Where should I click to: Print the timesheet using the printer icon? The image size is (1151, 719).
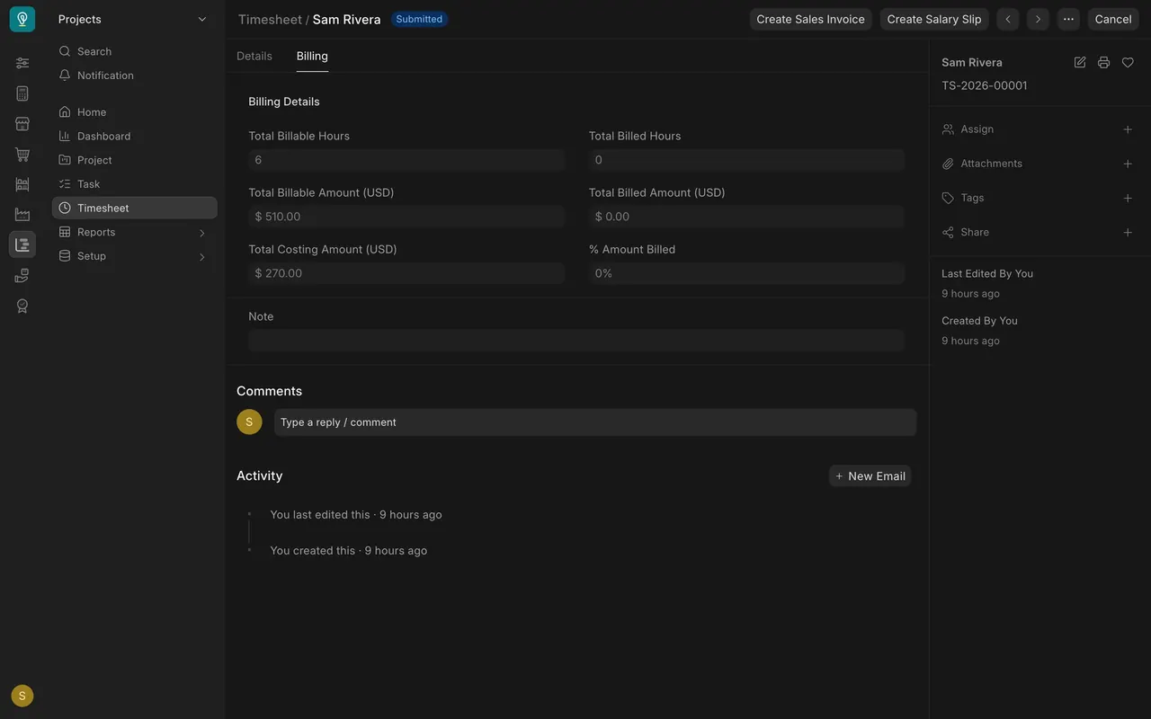click(1103, 62)
